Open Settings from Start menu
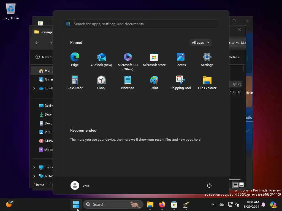This screenshot has height=211, width=282. [x=207, y=60]
